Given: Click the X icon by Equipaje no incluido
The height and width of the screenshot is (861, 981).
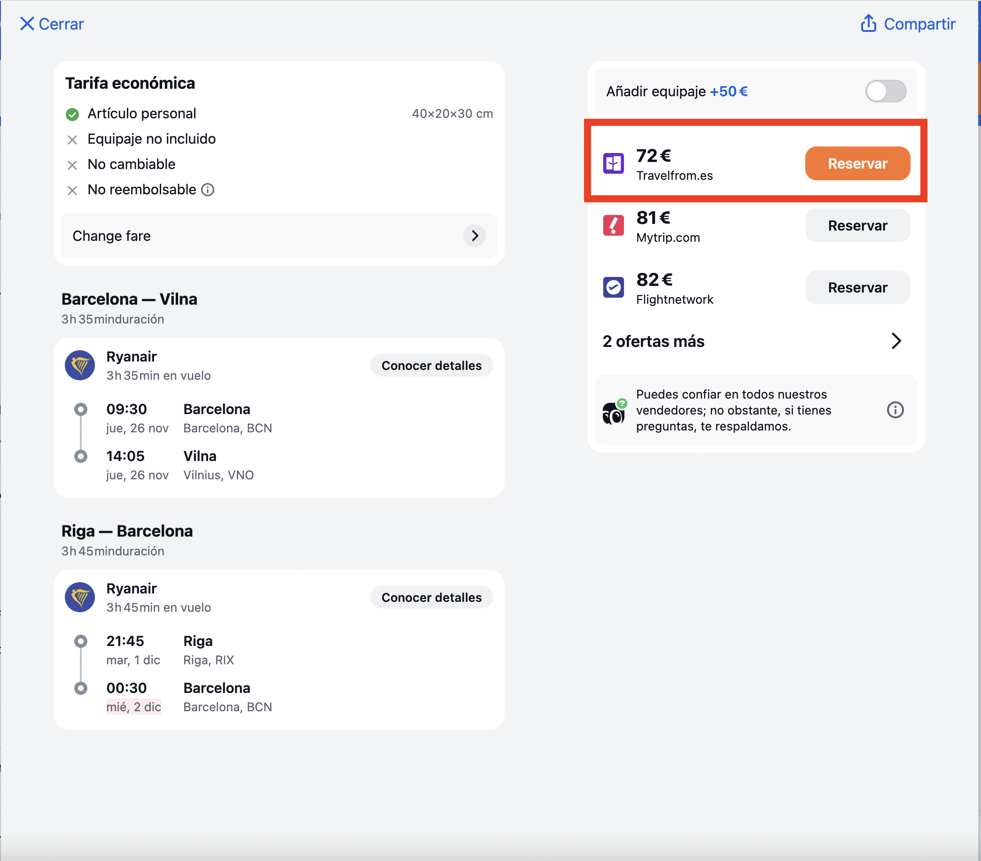Looking at the screenshot, I should click(72, 139).
